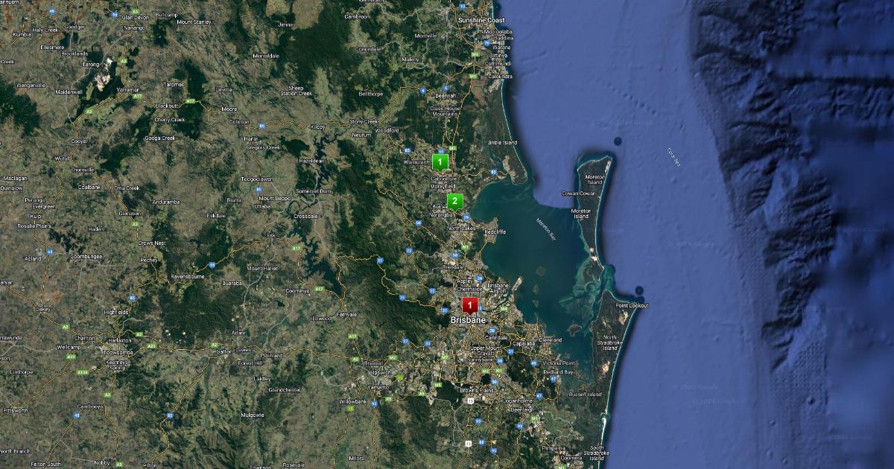The height and width of the screenshot is (469, 894).
Task: Click the Beerwah label
Action: pyautogui.click(x=445, y=95)
